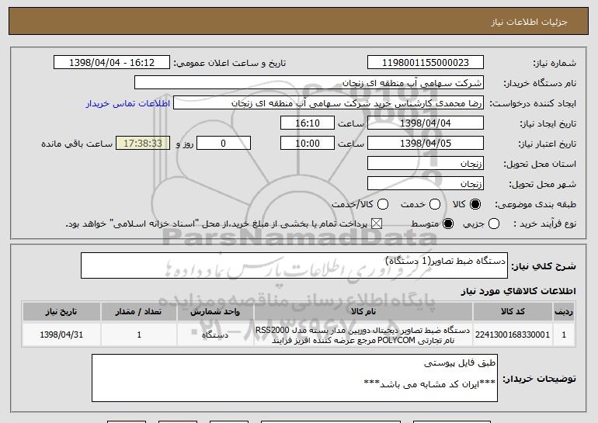Click the نام کالا column header
Image resolution: width=598 pixels, height=423 pixels.
pos(363,312)
